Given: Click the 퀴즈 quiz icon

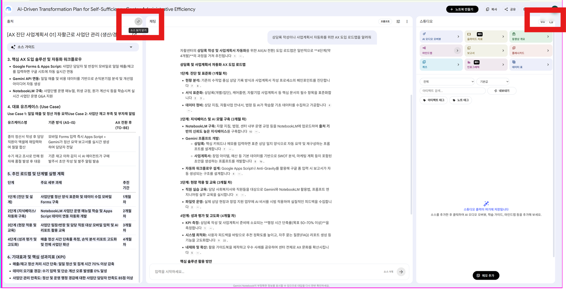Looking at the screenshot, I should [424, 62].
